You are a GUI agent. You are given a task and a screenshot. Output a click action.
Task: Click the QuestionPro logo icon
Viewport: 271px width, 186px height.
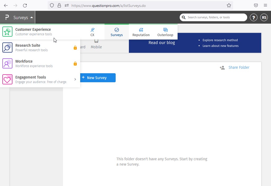7,18
